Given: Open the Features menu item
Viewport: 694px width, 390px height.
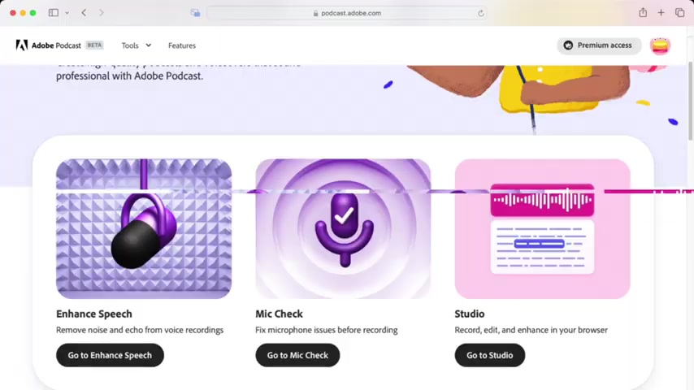Looking at the screenshot, I should (x=182, y=45).
